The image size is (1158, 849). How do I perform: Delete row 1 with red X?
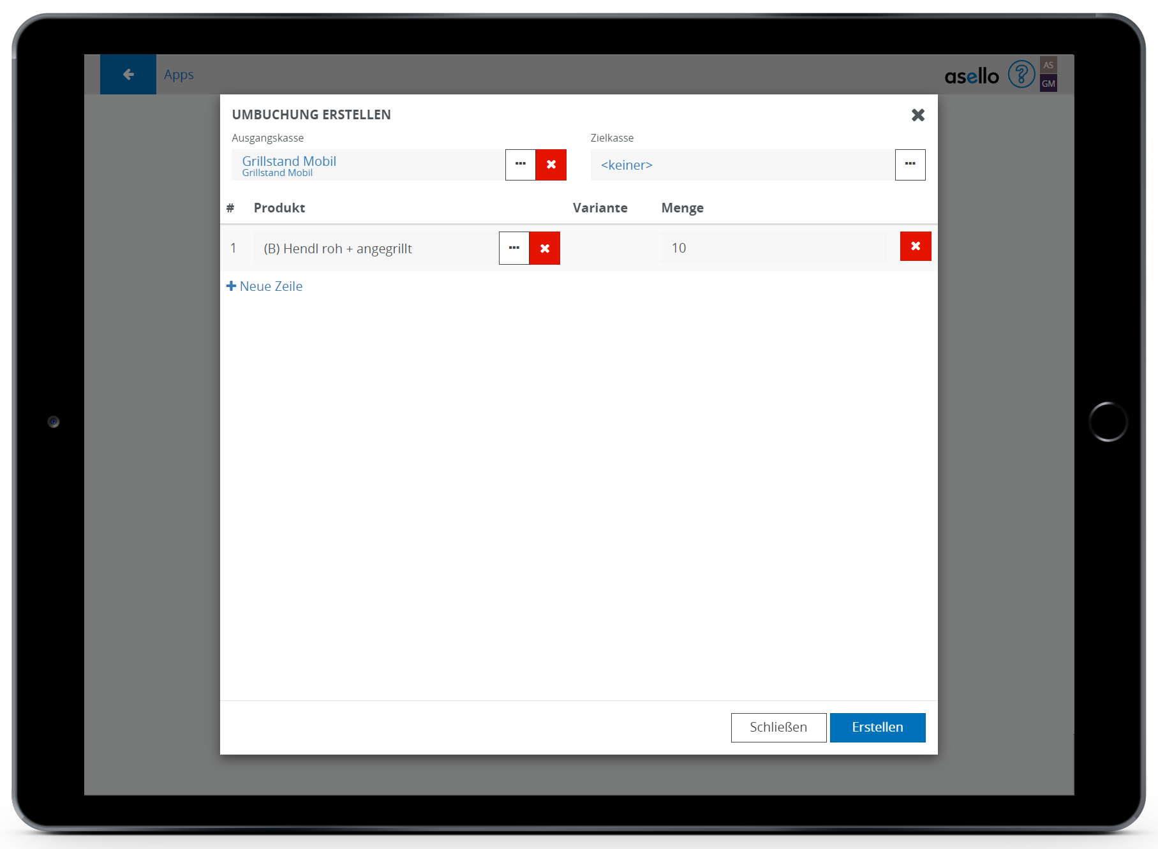click(916, 247)
